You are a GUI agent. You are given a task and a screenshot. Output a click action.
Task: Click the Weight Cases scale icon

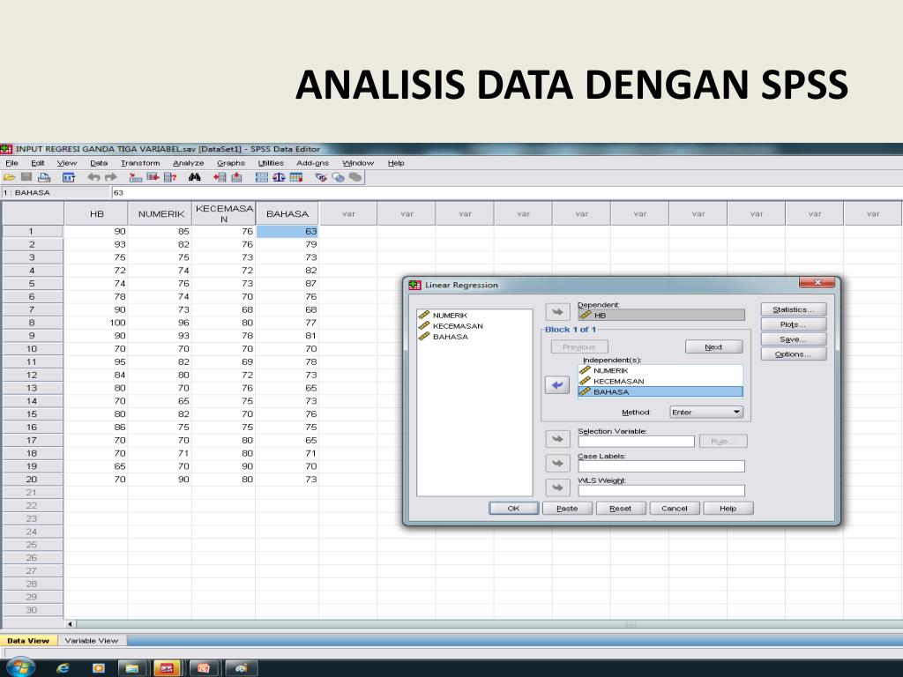coord(279,177)
